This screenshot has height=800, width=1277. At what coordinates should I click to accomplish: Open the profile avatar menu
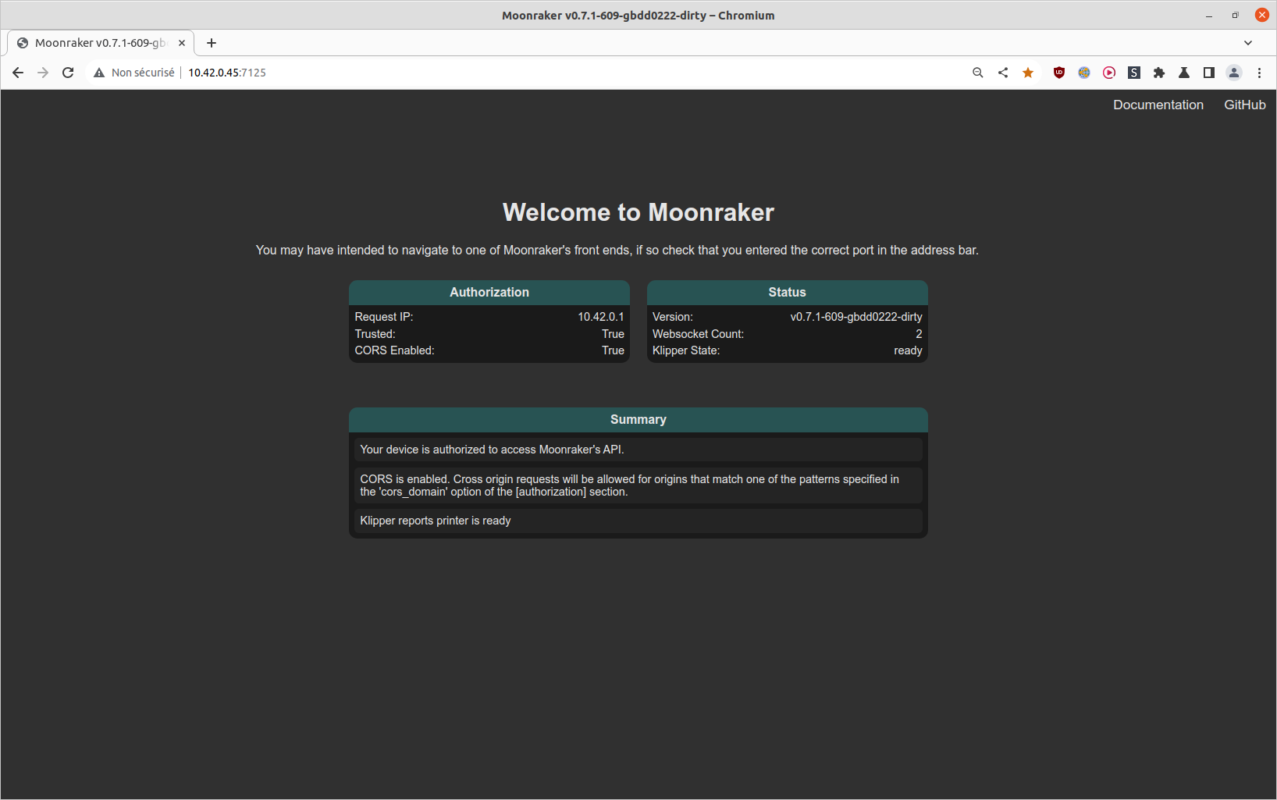(1234, 73)
